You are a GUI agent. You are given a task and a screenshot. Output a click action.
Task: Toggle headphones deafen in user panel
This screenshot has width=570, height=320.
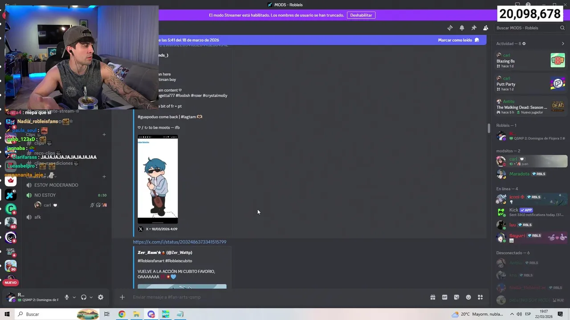pyautogui.click(x=83, y=297)
